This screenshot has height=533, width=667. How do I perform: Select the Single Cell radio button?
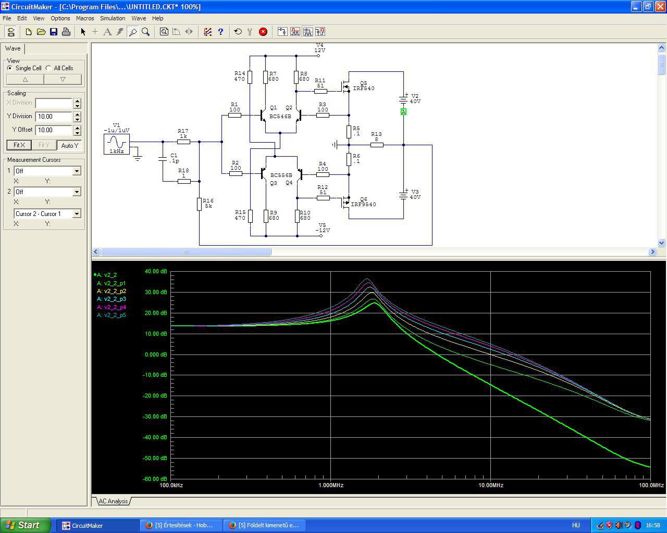pyautogui.click(x=10, y=68)
